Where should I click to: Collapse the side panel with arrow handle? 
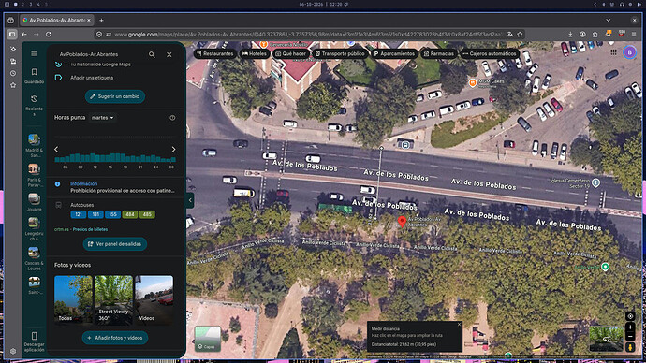(x=190, y=200)
